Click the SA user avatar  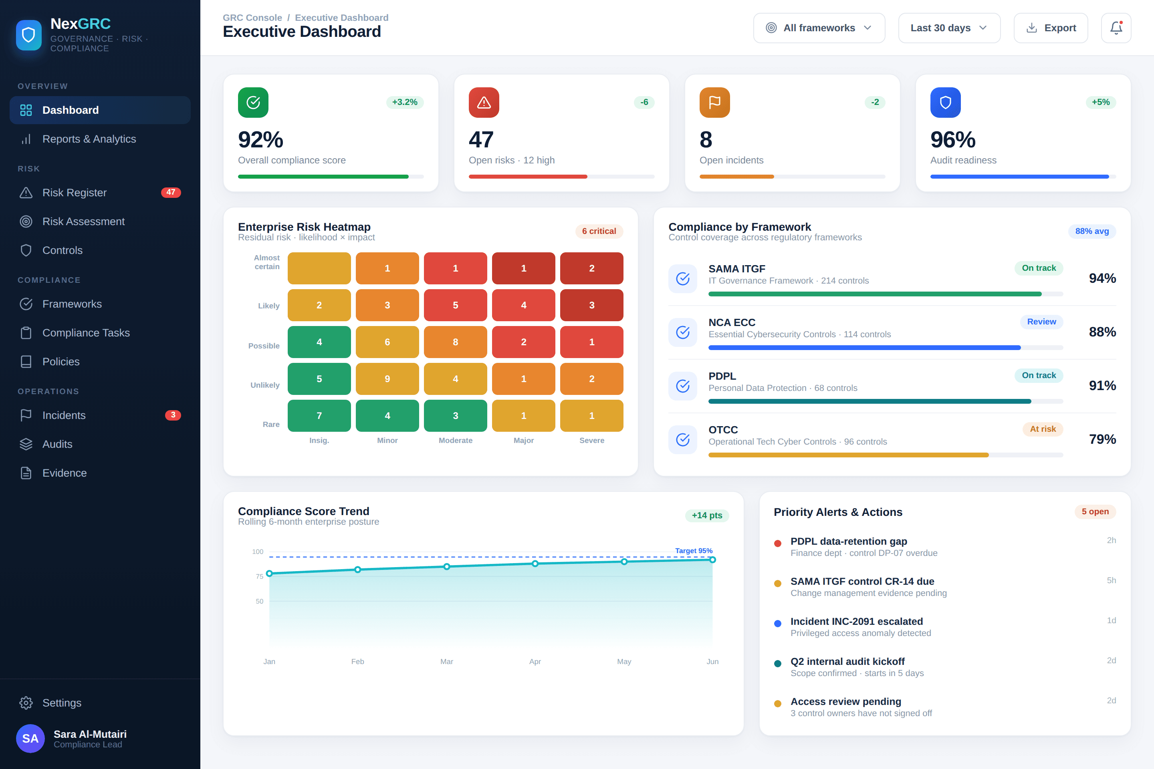30,738
